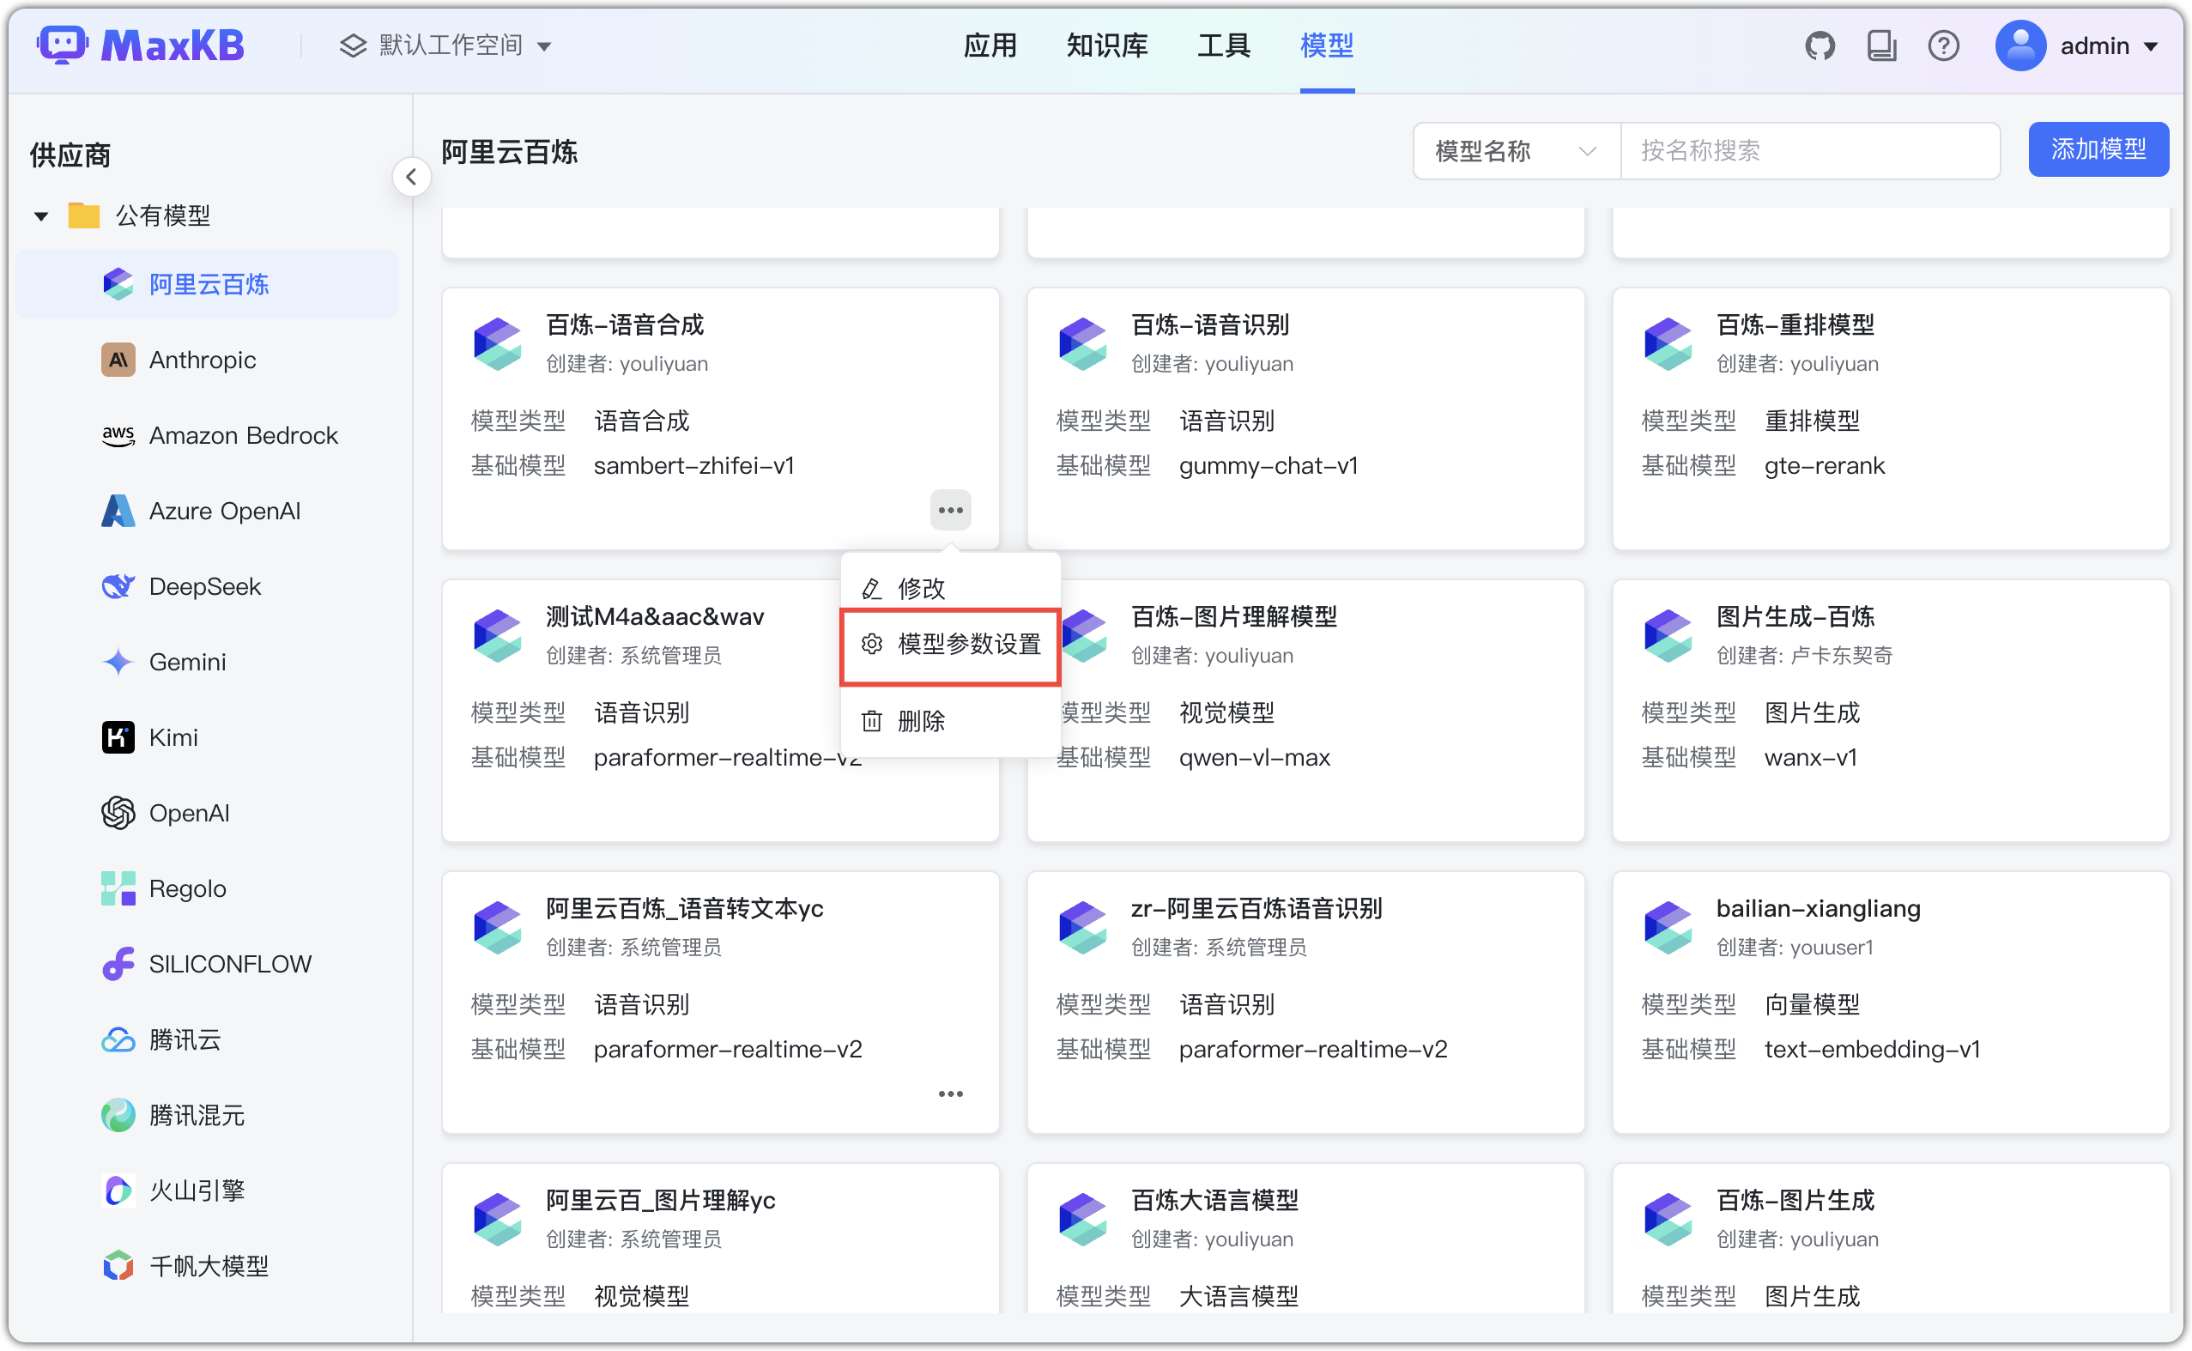Open the GitHub icon link
The width and height of the screenshot is (2192, 1351).
[1820, 45]
